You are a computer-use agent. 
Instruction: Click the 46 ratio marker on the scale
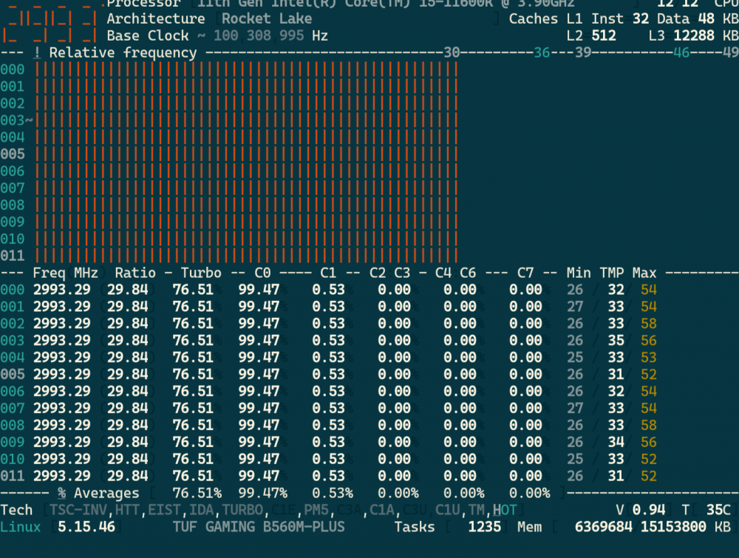681,52
